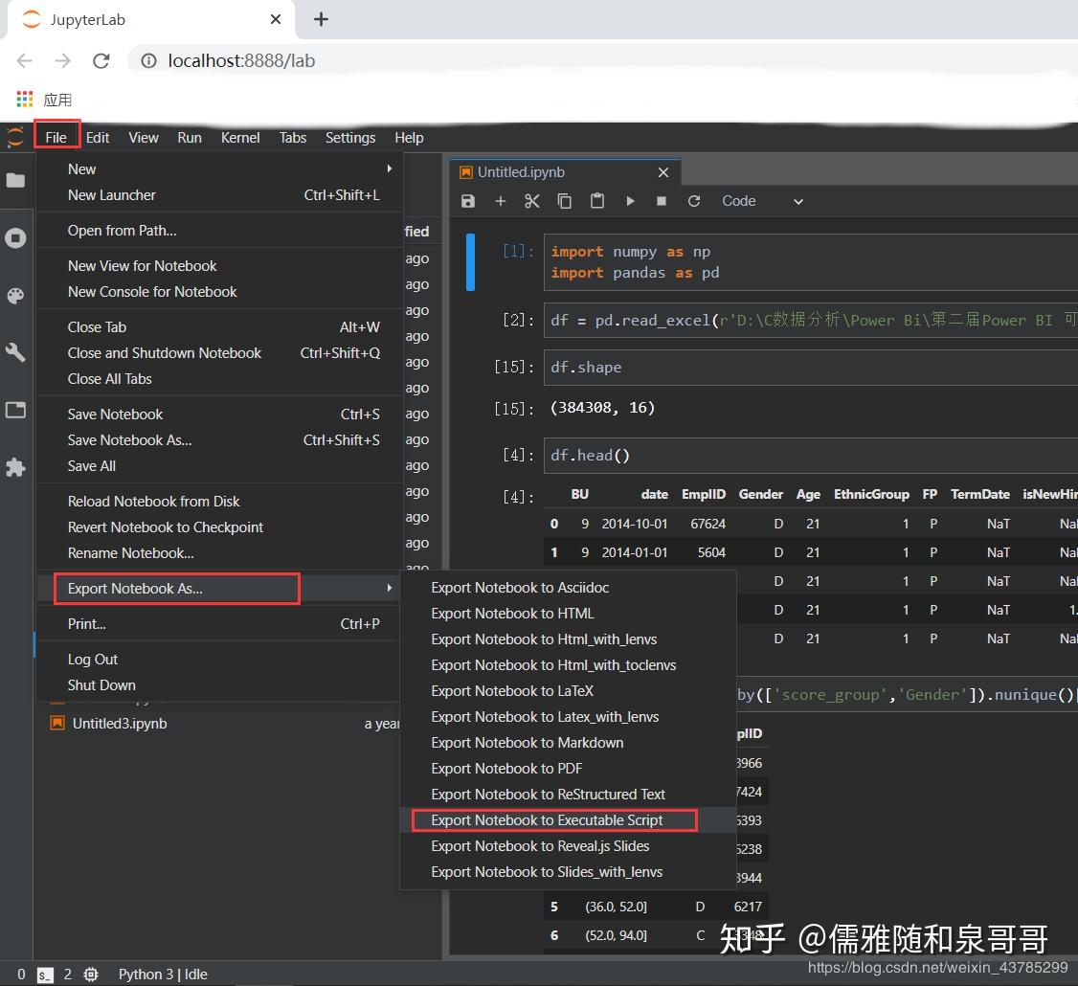Copy selected cells using toolbar icon
Screen dimensions: 1078x986
coord(565,201)
